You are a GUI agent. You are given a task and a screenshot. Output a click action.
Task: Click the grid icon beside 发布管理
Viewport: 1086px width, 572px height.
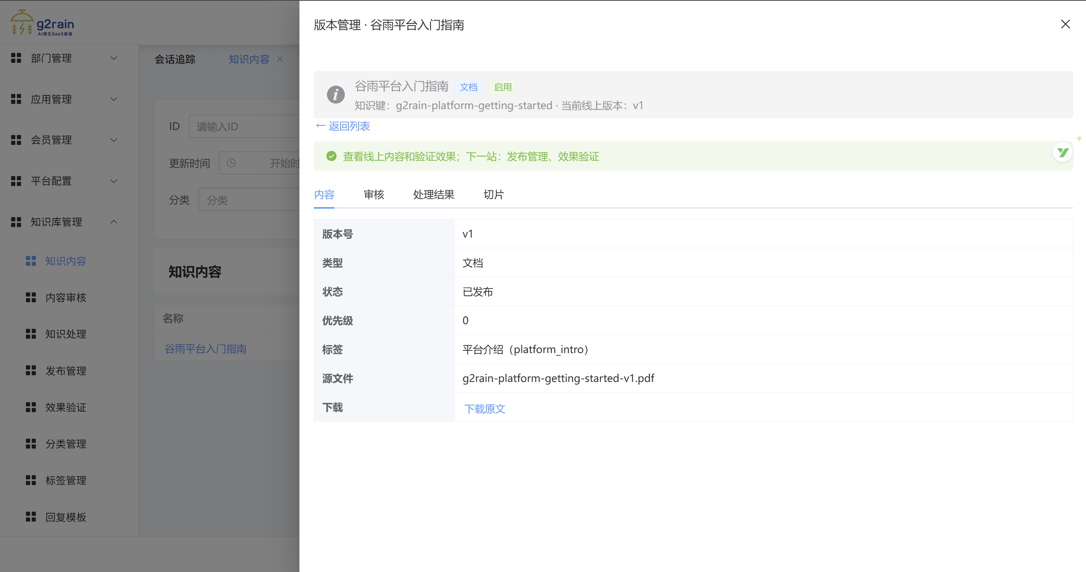click(x=31, y=371)
